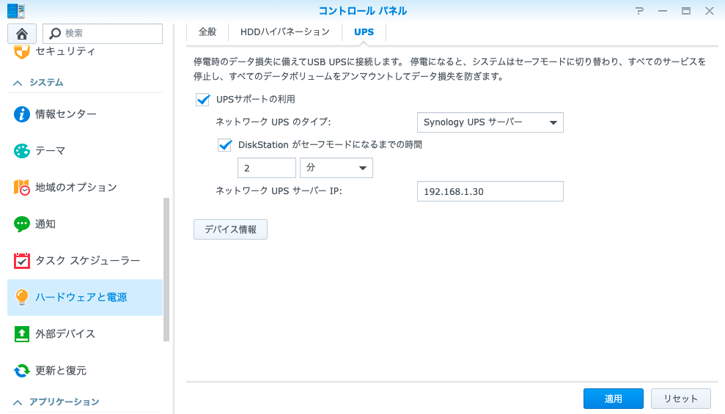This screenshot has height=414, width=725.
Task: Select 通知 in the sidebar
Action: pos(85,224)
